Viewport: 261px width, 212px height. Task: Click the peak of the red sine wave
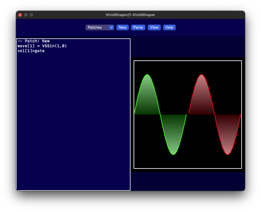[201, 75]
